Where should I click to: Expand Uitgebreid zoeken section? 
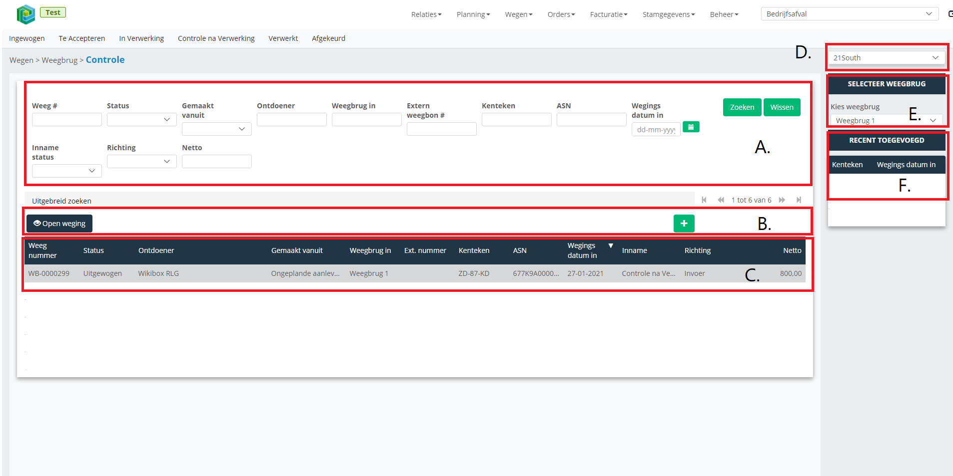click(x=62, y=201)
